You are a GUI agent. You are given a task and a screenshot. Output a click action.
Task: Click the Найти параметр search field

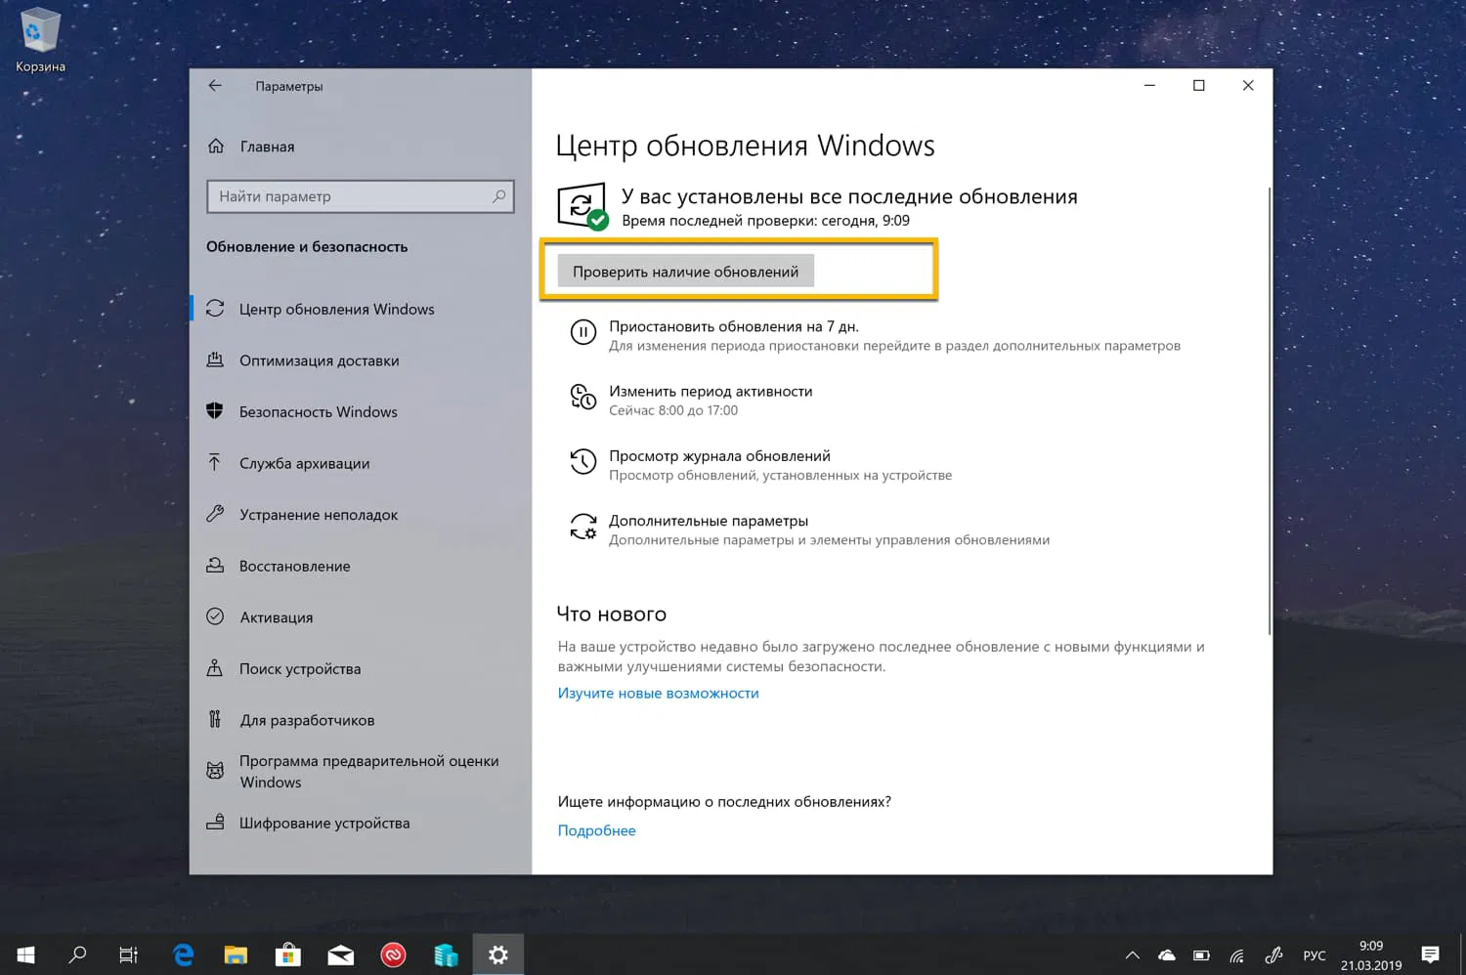click(361, 196)
